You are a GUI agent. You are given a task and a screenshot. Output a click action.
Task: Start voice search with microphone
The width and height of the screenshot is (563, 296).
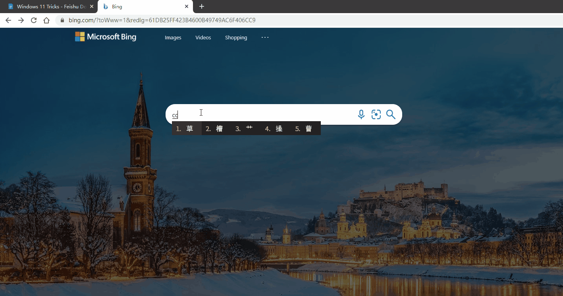[361, 114]
